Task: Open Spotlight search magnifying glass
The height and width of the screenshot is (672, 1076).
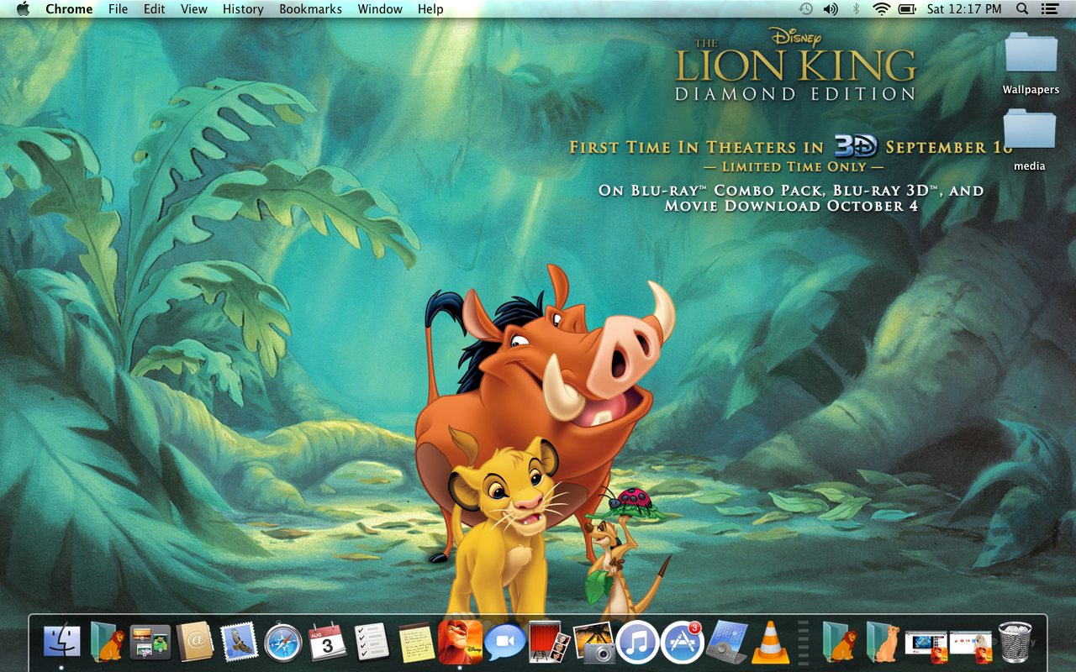Action: [x=1022, y=9]
